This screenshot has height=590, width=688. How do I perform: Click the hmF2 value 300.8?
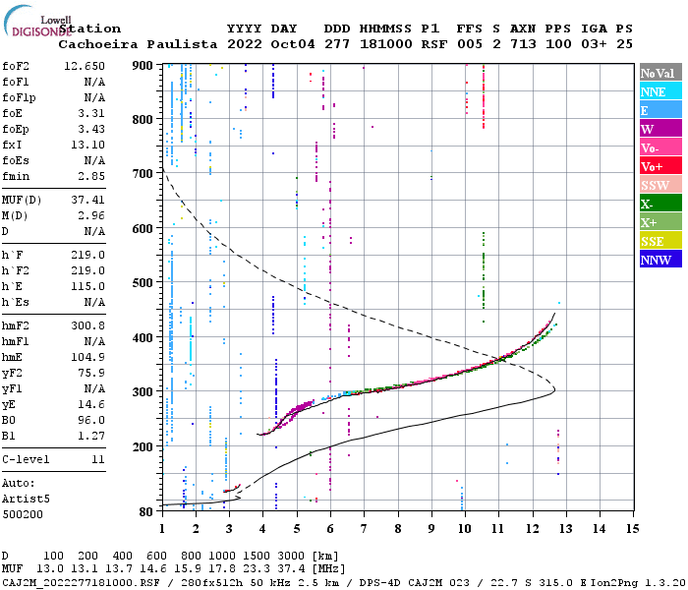87,326
